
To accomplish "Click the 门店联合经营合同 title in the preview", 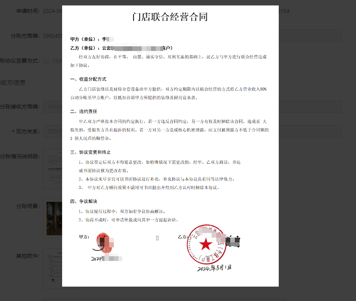I will pyautogui.click(x=170, y=17).
